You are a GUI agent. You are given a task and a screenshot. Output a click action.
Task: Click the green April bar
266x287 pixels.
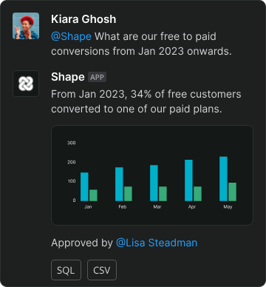pyautogui.click(x=197, y=194)
